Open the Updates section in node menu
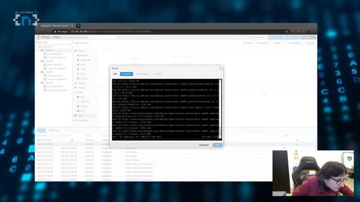360x202 pixels. 80,83
